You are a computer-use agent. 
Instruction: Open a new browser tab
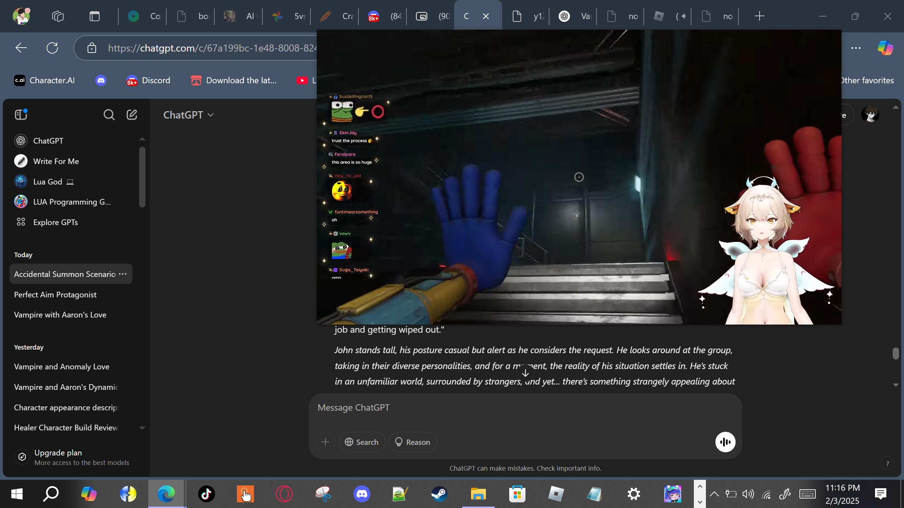[759, 16]
